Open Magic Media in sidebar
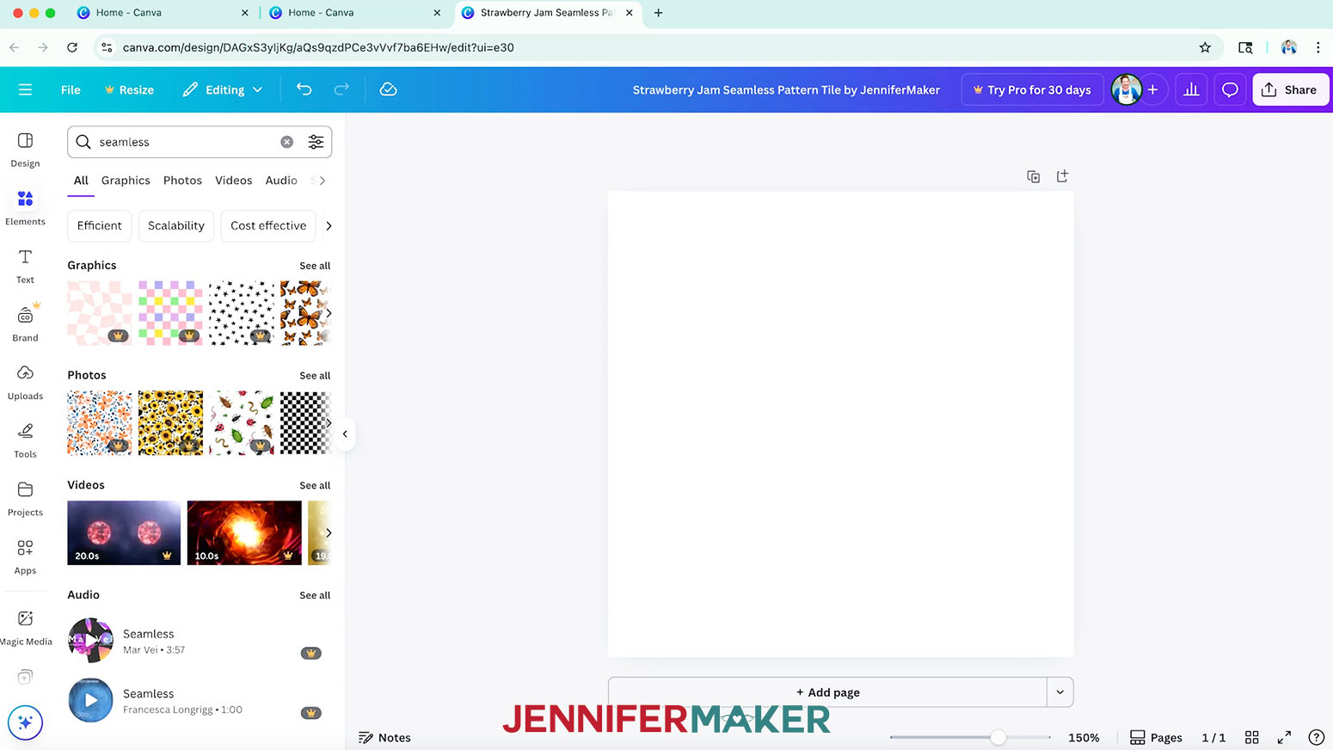The image size is (1333, 750). (x=25, y=628)
